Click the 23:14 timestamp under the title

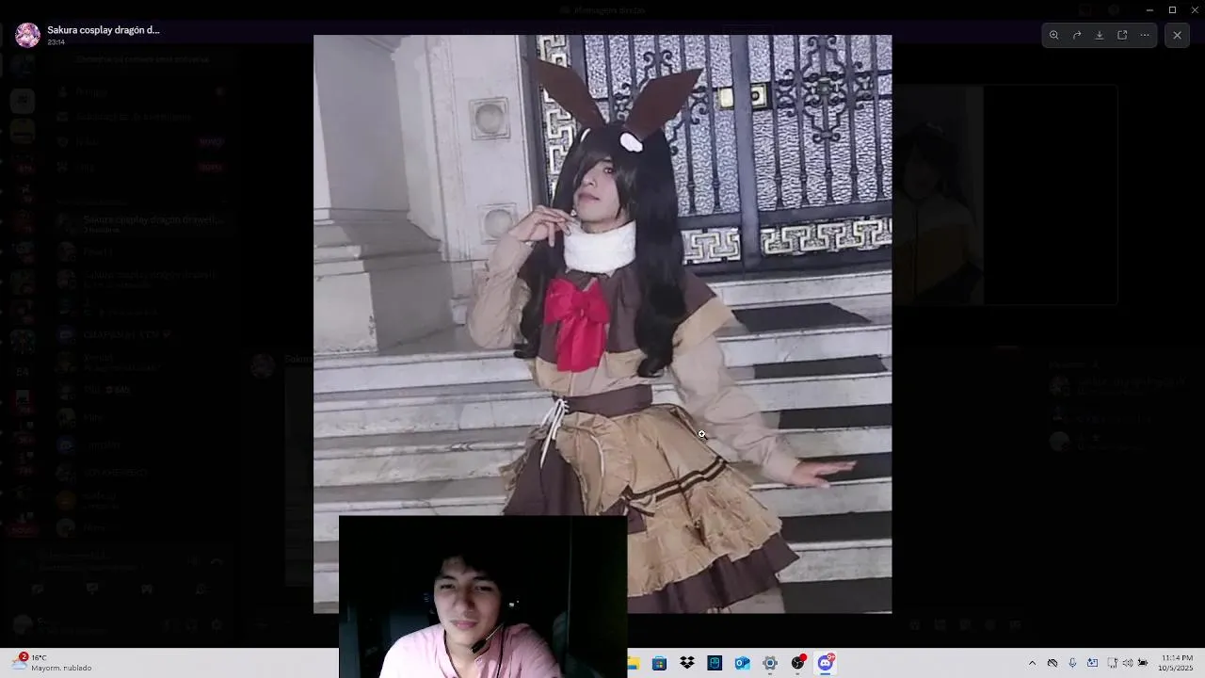click(x=56, y=42)
